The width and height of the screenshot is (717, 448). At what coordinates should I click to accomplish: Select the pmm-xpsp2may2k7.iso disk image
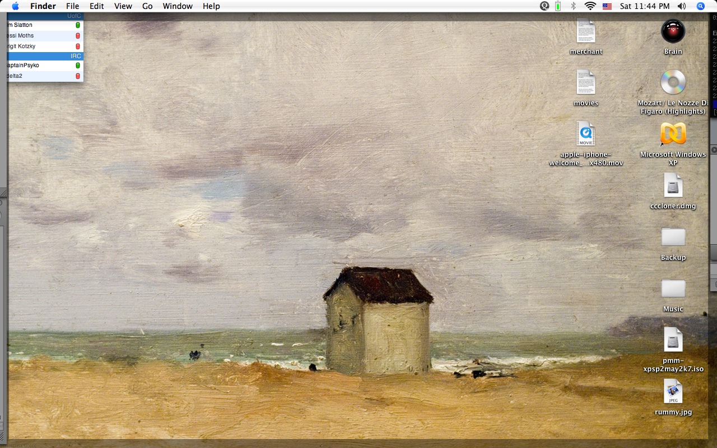[x=673, y=340]
